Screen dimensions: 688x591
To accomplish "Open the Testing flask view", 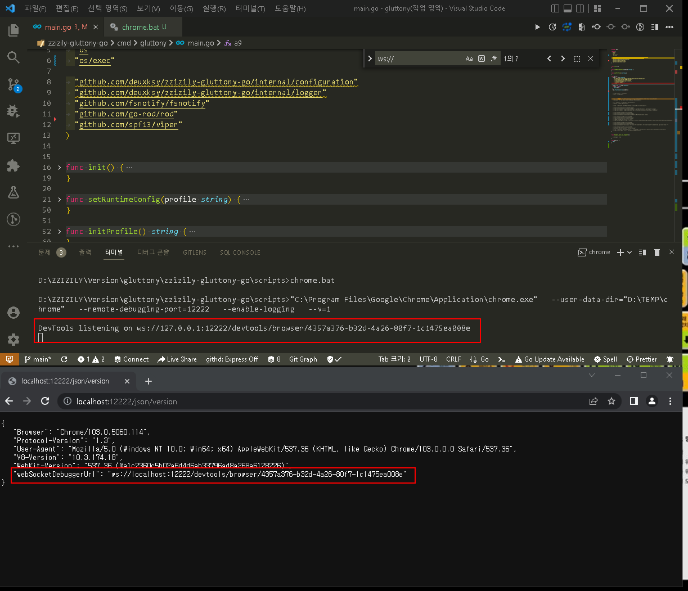I will [14, 192].
